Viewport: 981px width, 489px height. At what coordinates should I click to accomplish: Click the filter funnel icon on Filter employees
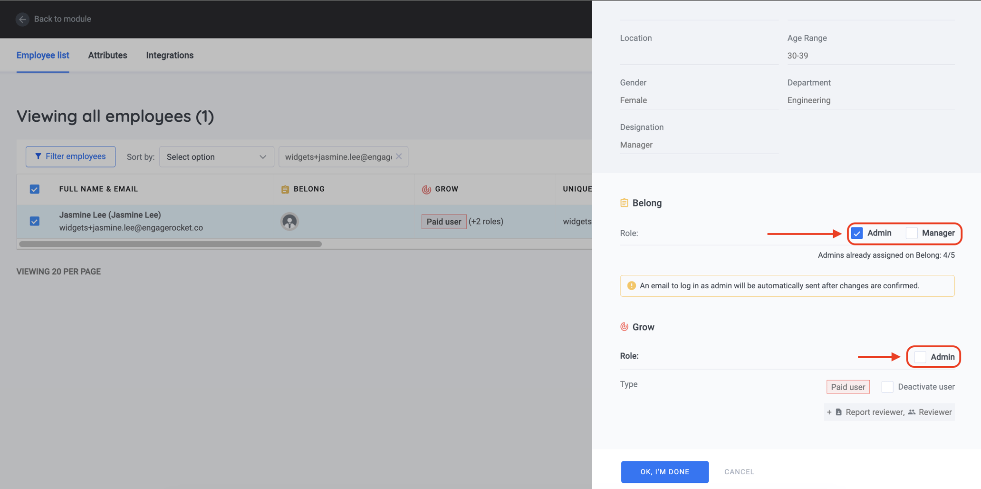pos(38,156)
